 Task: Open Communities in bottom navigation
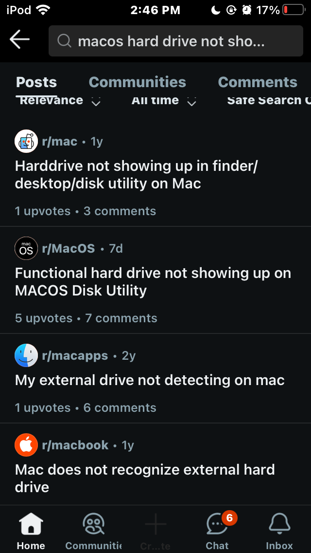tap(93, 531)
